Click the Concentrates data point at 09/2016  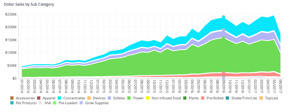(224, 17)
